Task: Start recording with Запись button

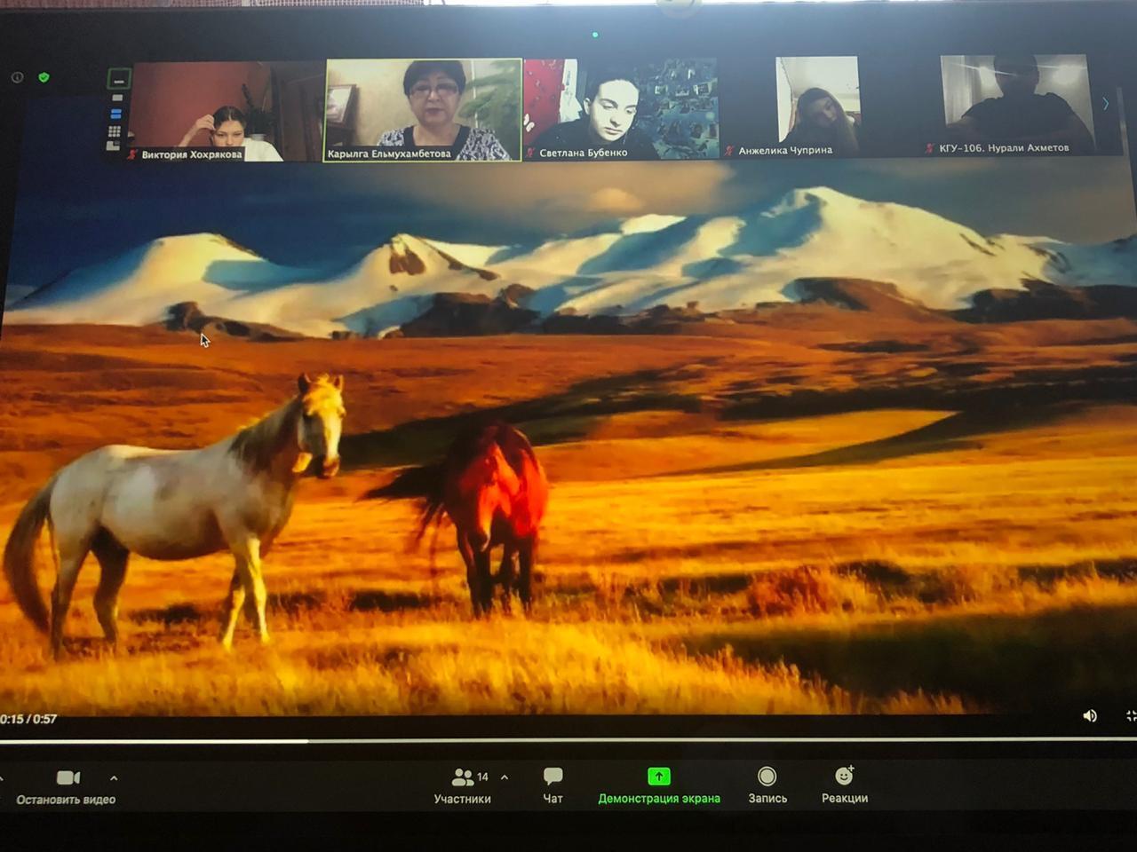Action: coord(767,785)
